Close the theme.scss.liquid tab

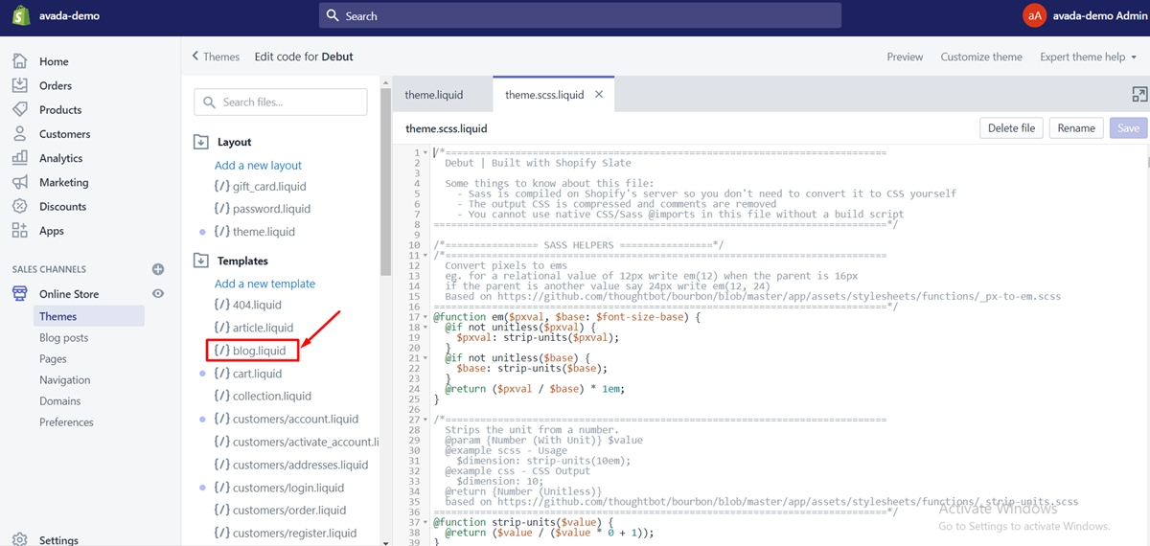(x=599, y=95)
